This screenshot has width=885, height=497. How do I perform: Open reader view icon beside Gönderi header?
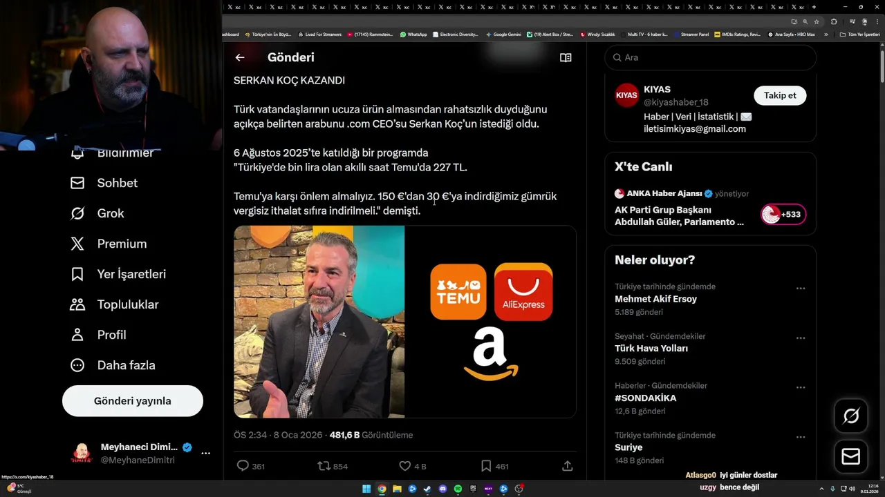click(x=566, y=57)
